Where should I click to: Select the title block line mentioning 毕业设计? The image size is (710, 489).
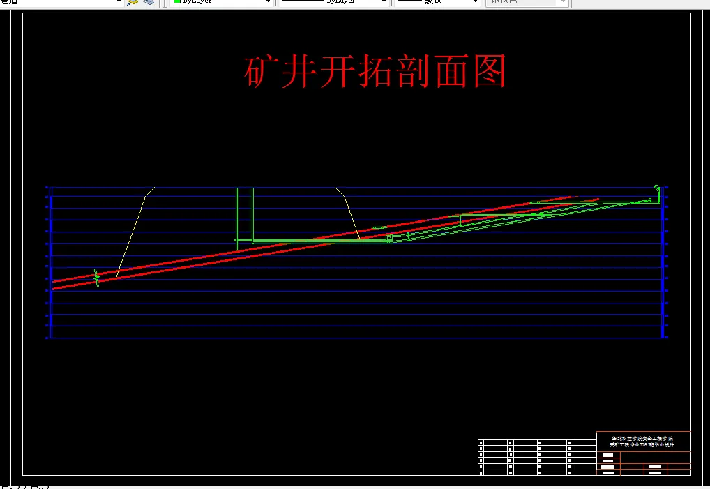tap(642, 445)
